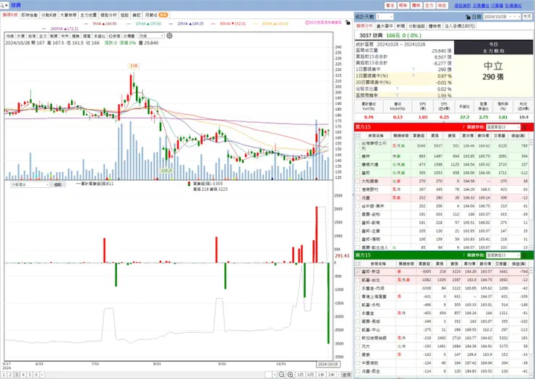This screenshot has width=535, height=379.
Task: Click the small red icon in 買方15 header
Action: 525,127
